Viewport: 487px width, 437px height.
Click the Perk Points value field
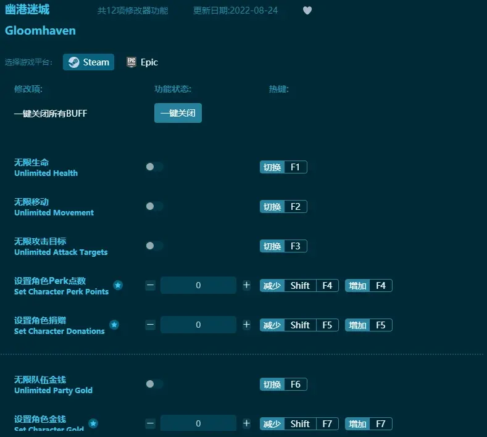click(x=198, y=285)
